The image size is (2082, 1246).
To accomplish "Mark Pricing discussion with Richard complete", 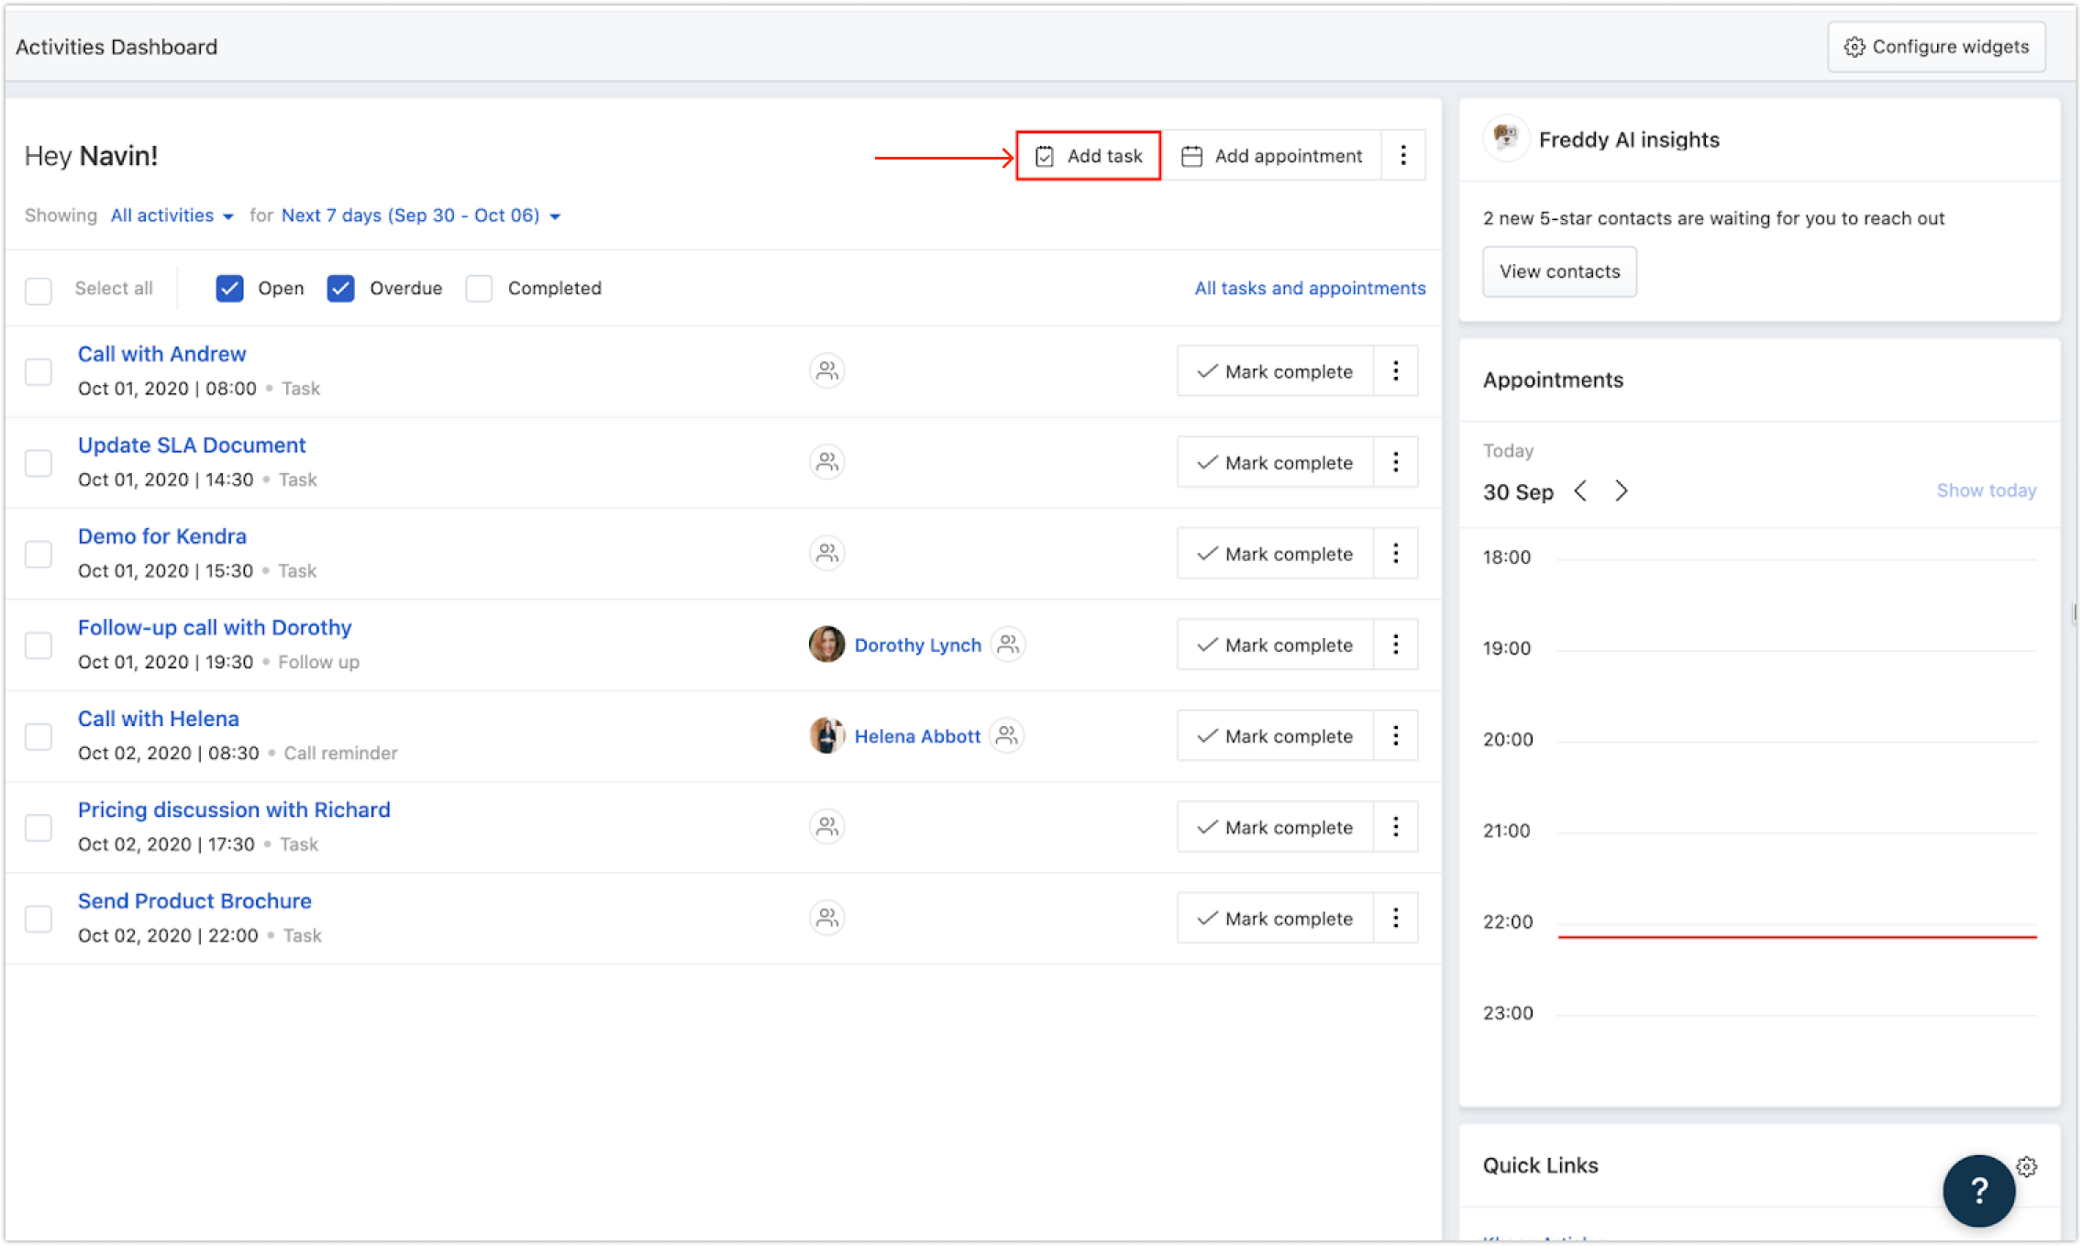I will point(1275,827).
